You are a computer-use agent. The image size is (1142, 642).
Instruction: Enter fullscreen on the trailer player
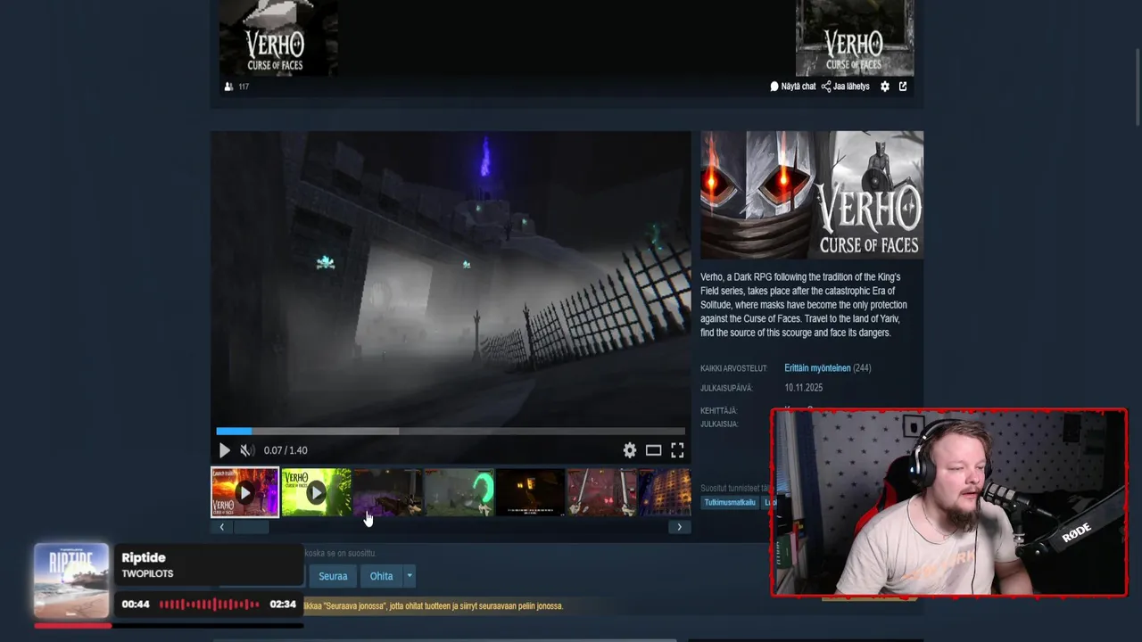tap(677, 450)
